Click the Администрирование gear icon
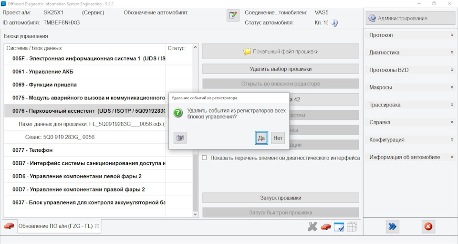This screenshot has width=458, height=244. 372,18
